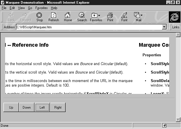Screen dimensions: 181x129
Task: Print the page with Print icon
Action: pos(110,15)
